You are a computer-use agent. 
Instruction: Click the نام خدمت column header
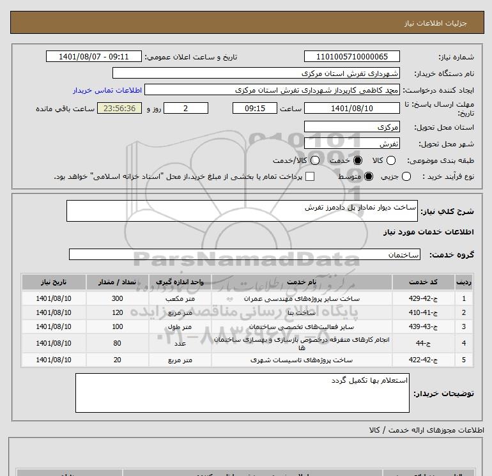(x=302, y=282)
